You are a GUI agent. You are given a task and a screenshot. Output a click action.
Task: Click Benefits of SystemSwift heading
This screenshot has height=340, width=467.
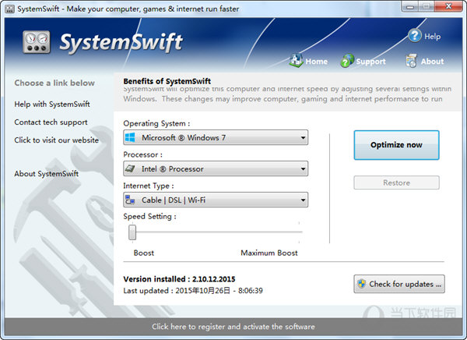tap(167, 81)
